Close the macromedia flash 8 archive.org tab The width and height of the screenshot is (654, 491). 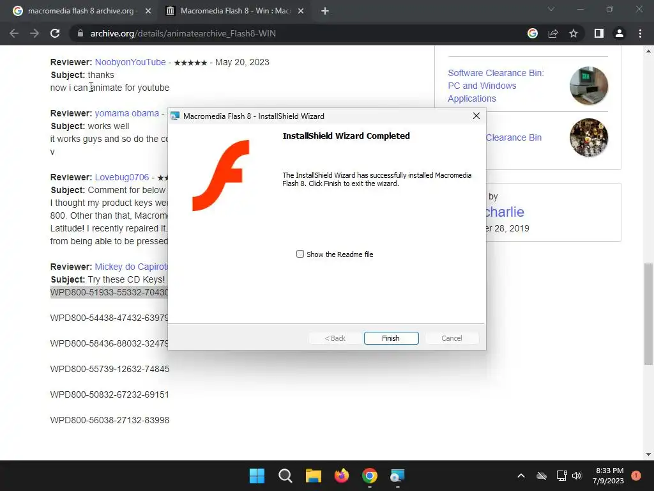[x=148, y=12]
